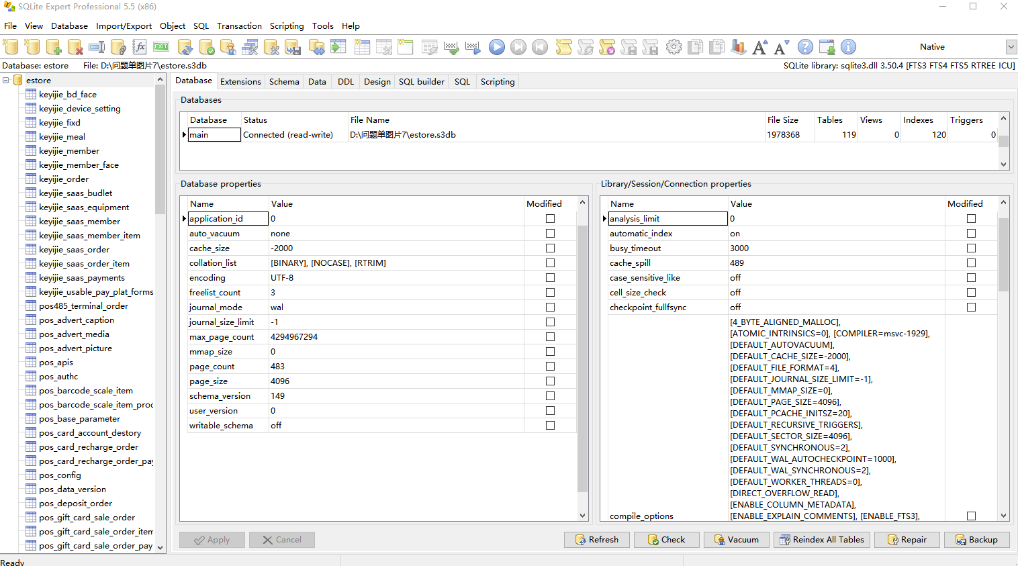Check Modified box for journal_mode row
1018x566 pixels.
[550, 308]
